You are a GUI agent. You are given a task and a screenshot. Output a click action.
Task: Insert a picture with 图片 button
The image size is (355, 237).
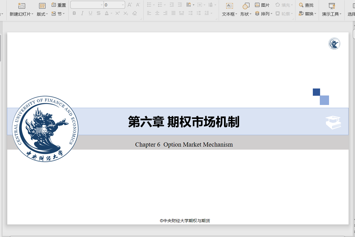(x=262, y=5)
